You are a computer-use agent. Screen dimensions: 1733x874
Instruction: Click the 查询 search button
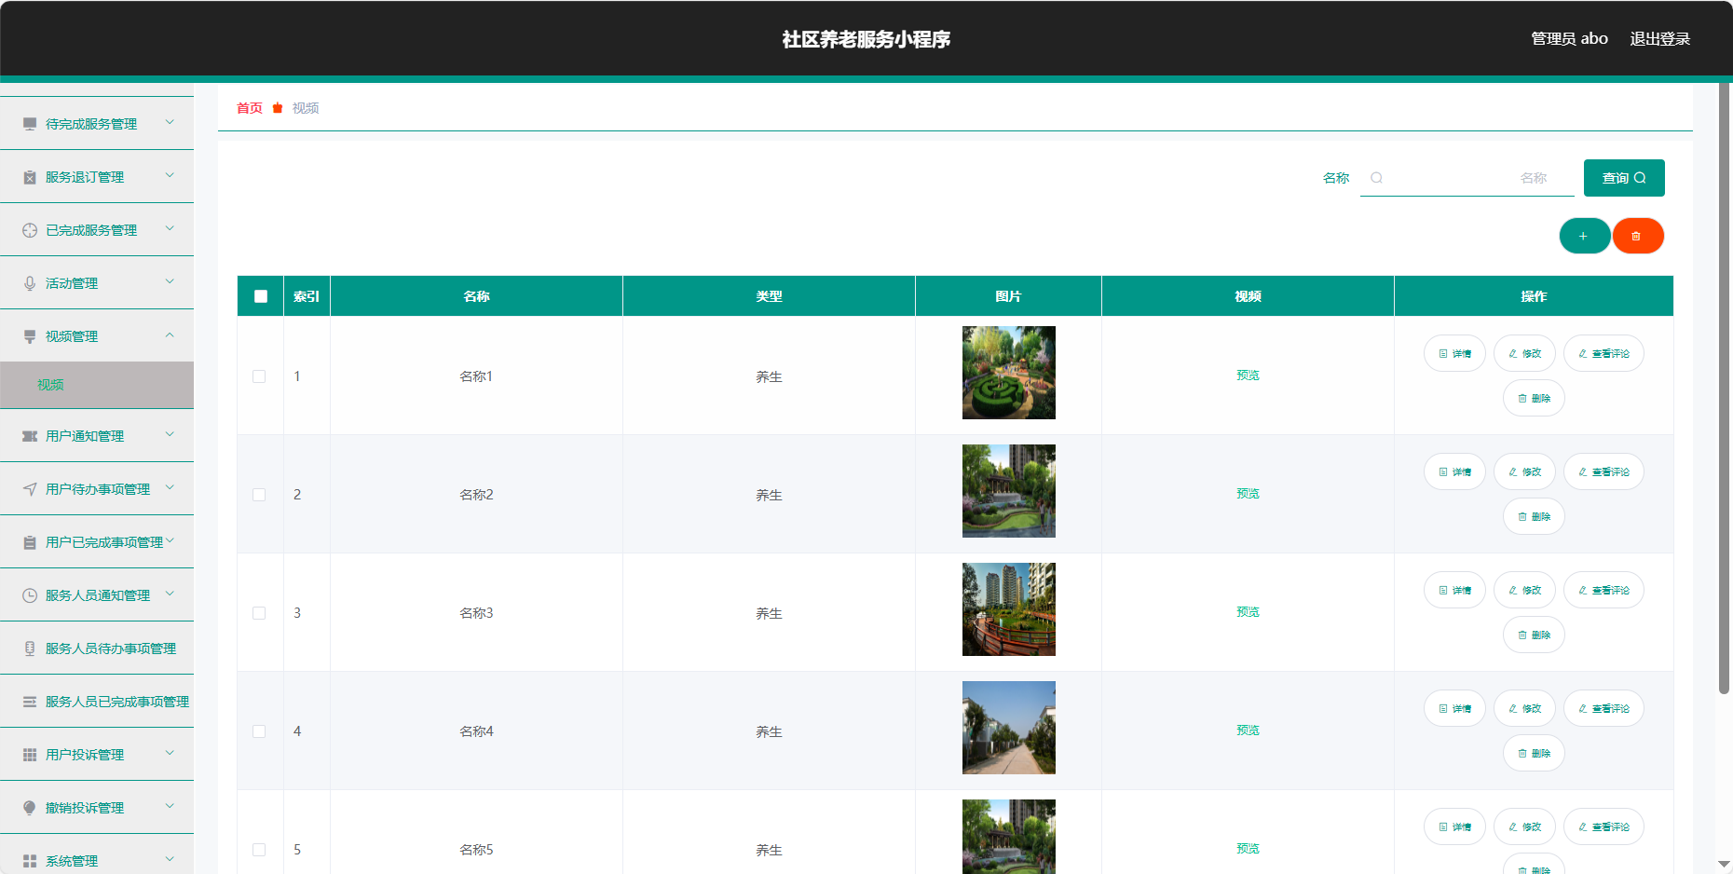point(1624,178)
